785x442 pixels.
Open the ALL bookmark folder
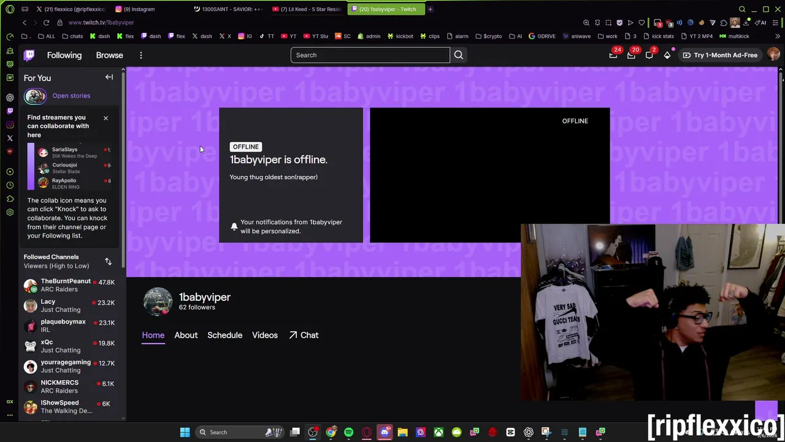[x=46, y=36]
